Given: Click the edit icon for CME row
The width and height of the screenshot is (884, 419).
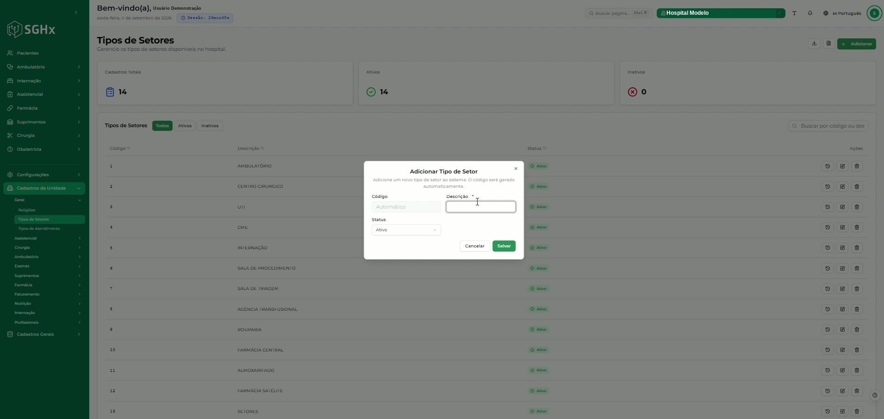Looking at the screenshot, I should (842, 227).
